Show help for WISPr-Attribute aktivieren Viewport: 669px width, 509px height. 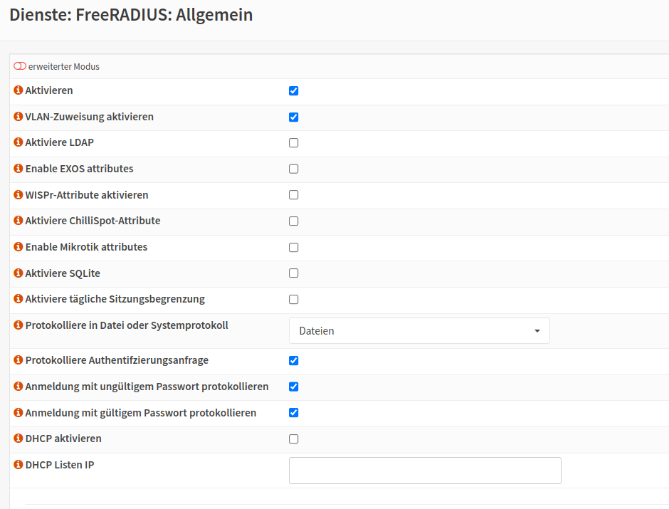click(x=19, y=195)
